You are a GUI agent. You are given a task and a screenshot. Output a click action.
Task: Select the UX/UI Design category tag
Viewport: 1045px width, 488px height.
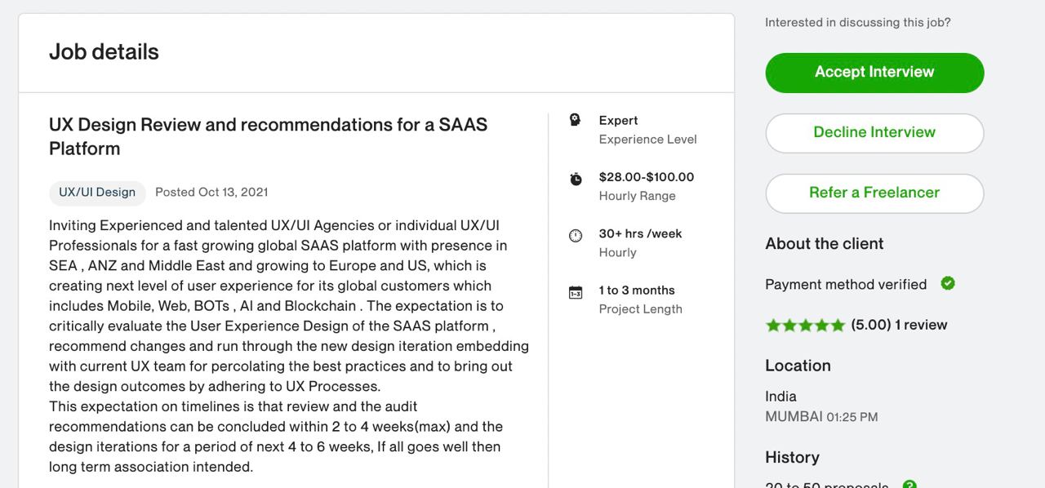(97, 193)
